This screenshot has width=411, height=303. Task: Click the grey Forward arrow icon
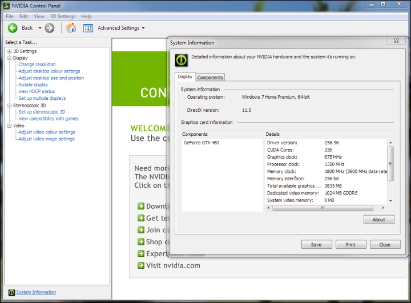tap(50, 28)
